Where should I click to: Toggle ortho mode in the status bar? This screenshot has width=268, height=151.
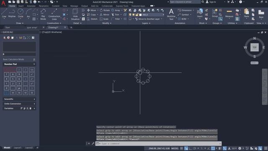click(x=190, y=148)
